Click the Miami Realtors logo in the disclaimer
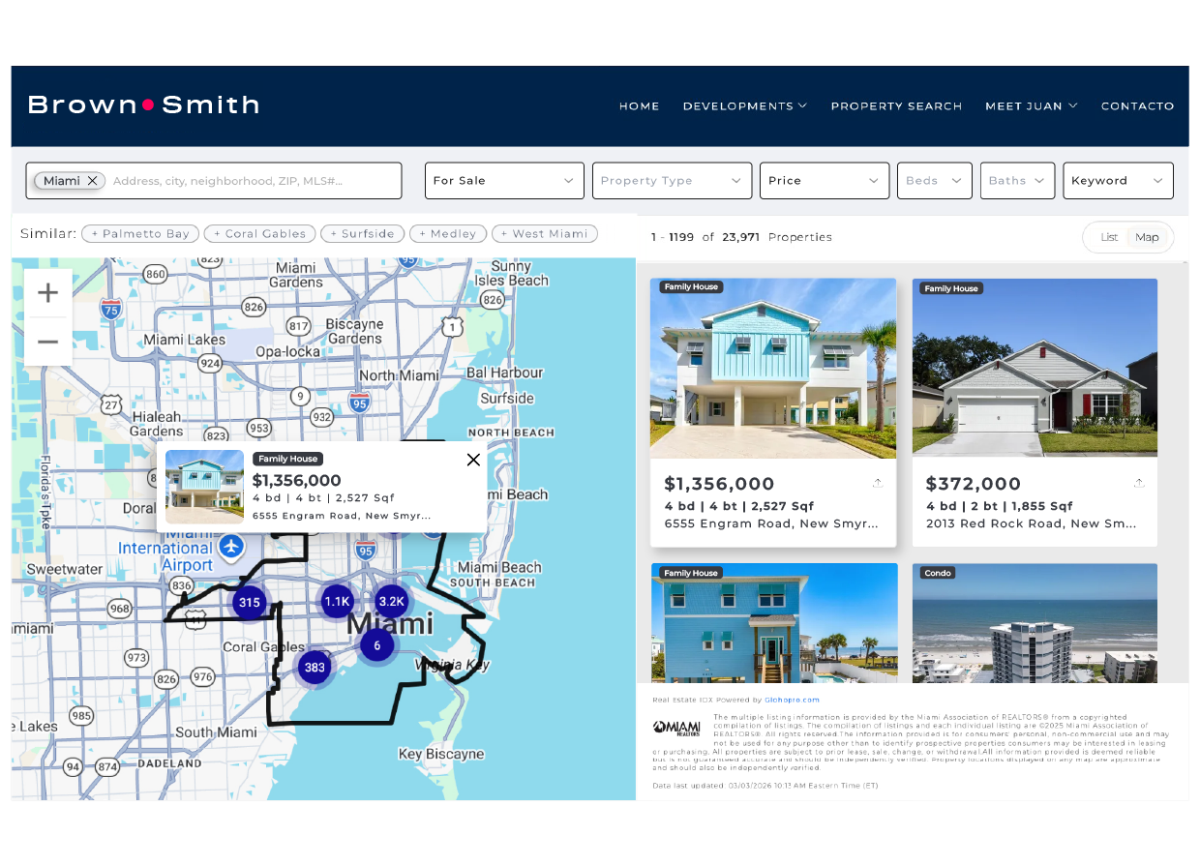Screen dimensions: 1200x866 pyautogui.click(x=677, y=726)
